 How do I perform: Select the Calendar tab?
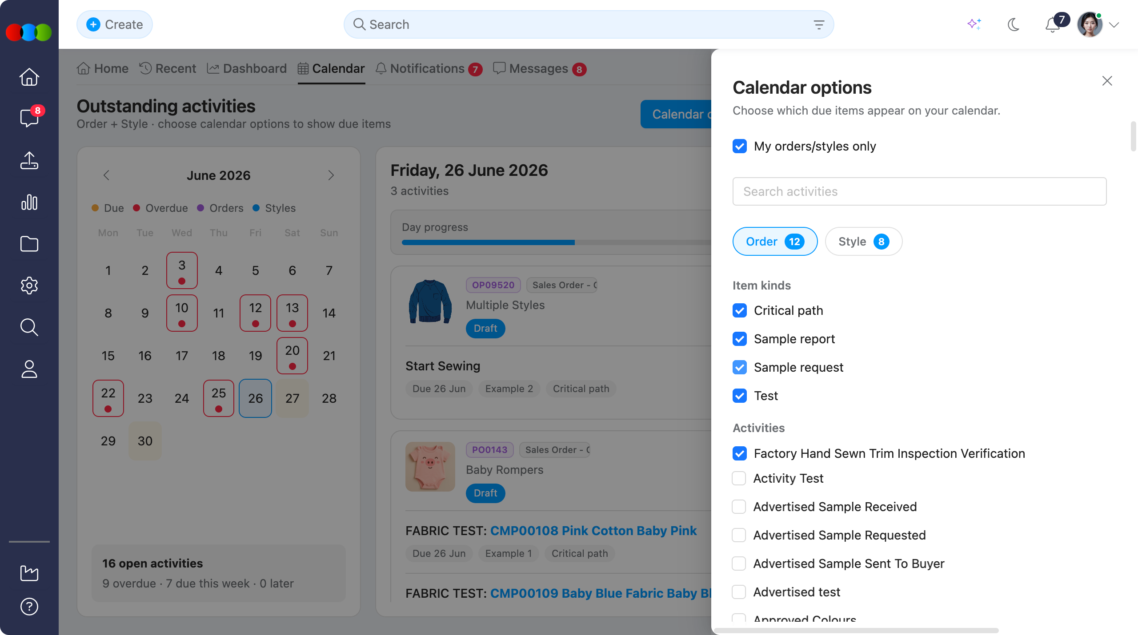[331, 69]
